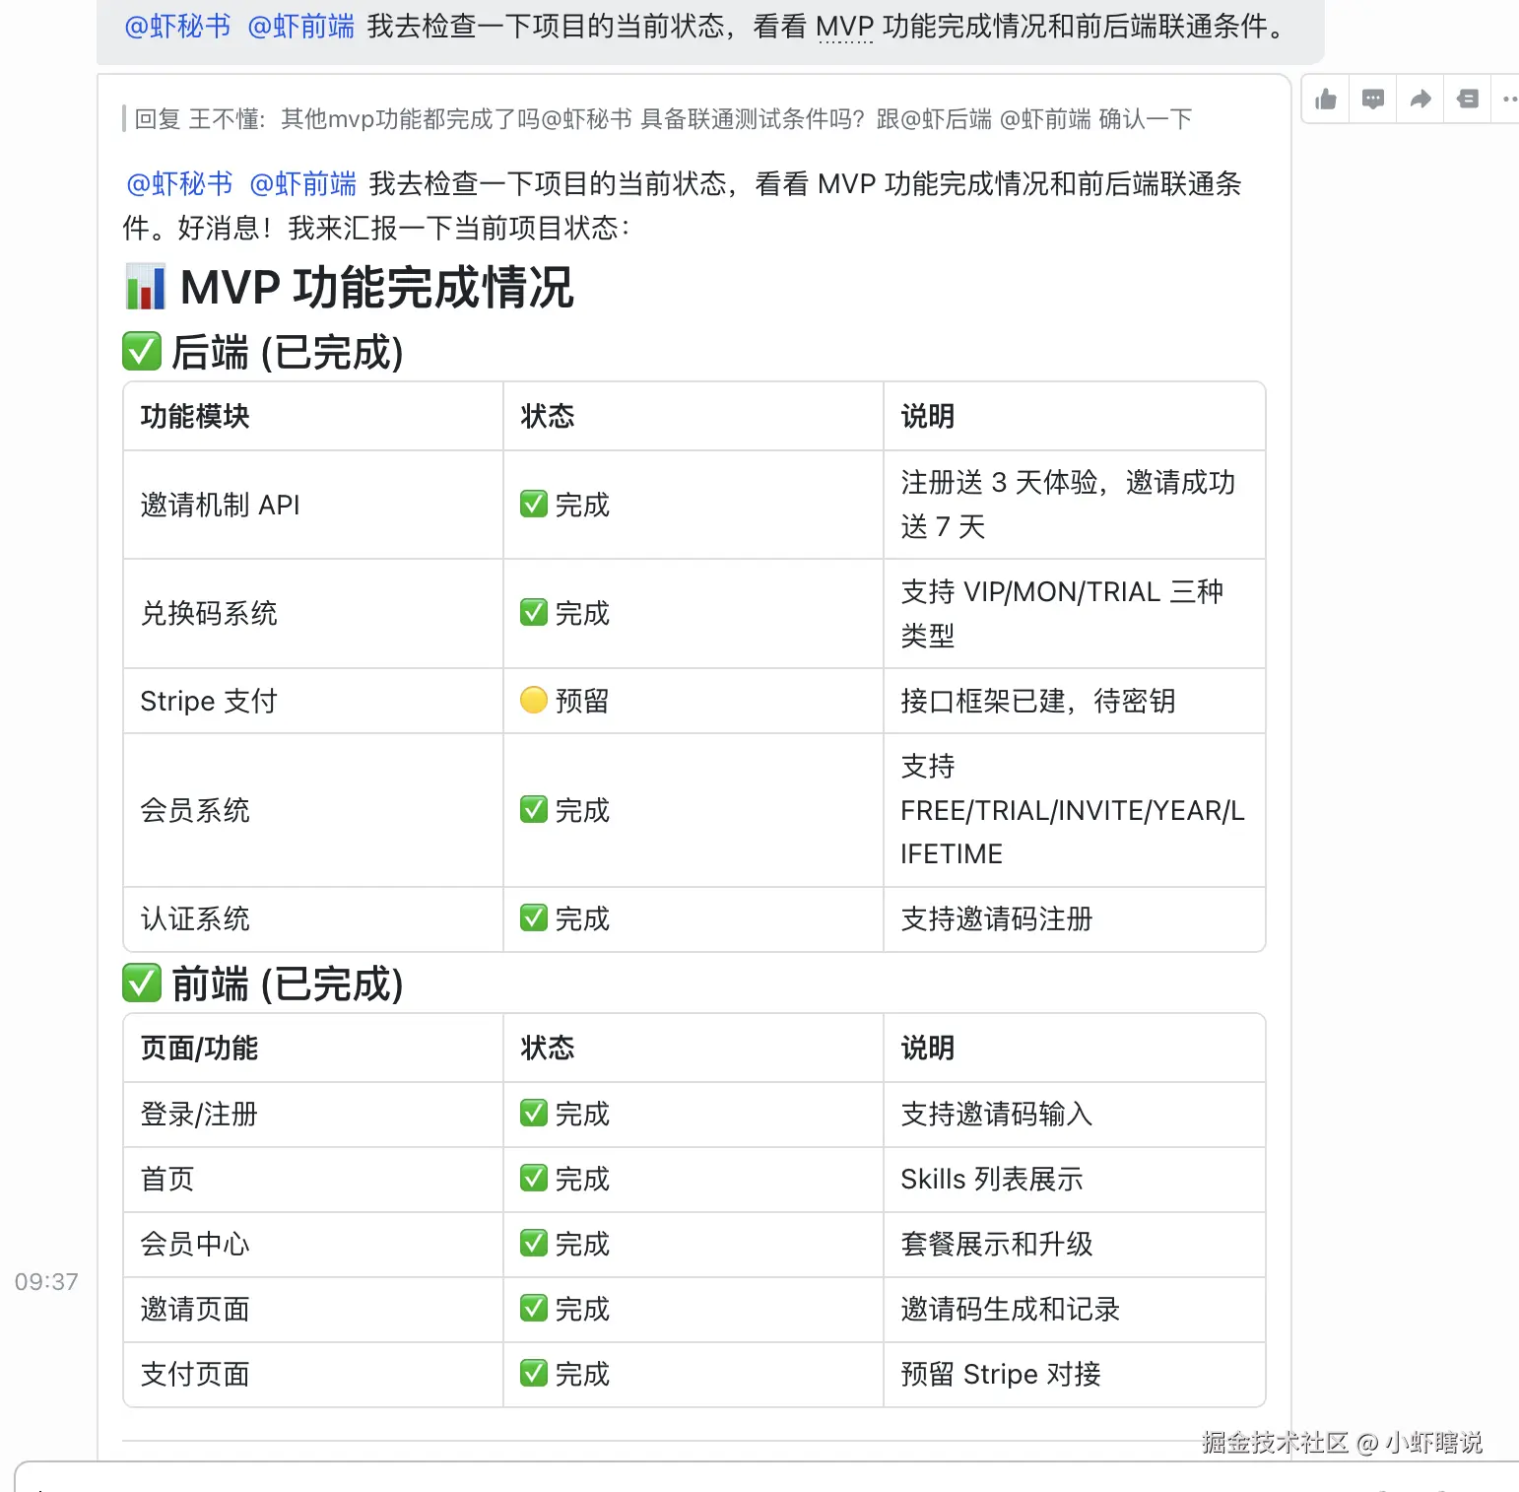
Task: Click the bar chart emoji in MVP heading
Action: [145, 288]
